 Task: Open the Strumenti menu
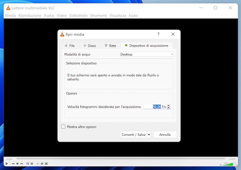(98, 15)
